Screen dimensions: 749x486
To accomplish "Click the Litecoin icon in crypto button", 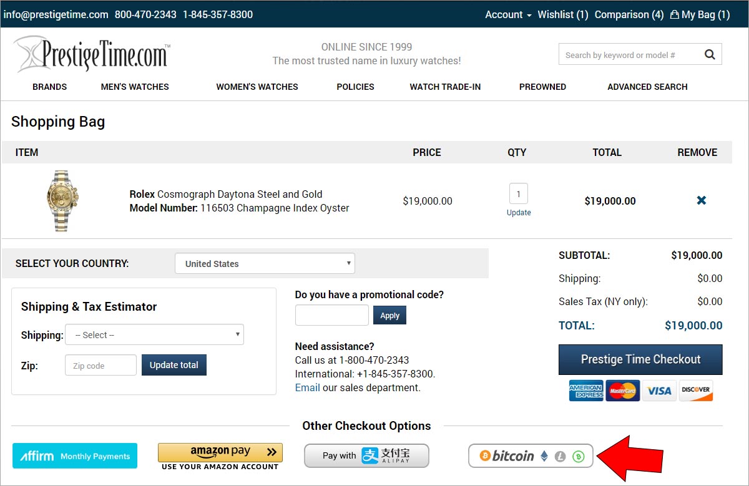I will 561,456.
